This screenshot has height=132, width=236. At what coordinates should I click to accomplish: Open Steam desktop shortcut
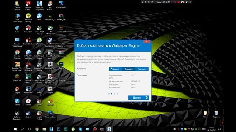point(28,114)
